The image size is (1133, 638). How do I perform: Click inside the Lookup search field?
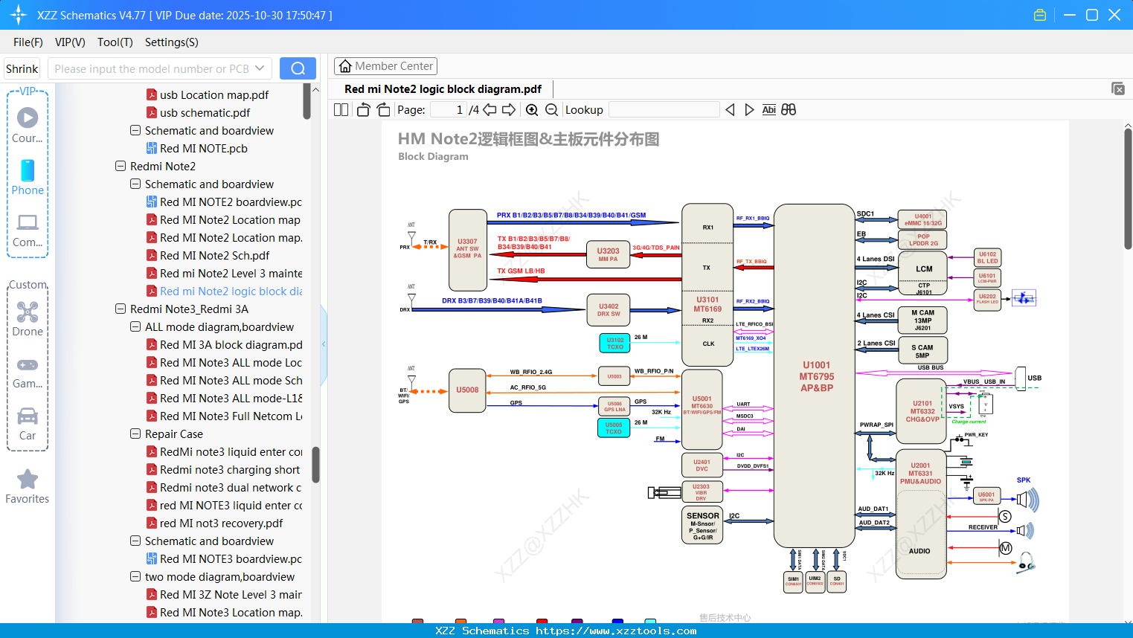664,109
